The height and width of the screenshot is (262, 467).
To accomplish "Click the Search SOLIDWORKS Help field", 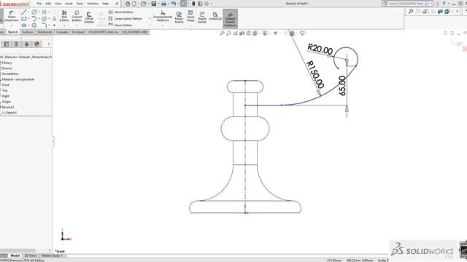I will tap(406, 4).
